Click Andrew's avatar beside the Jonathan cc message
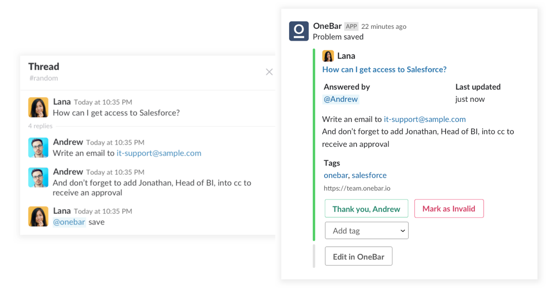This screenshot has height=292, width=558. pyautogui.click(x=38, y=178)
